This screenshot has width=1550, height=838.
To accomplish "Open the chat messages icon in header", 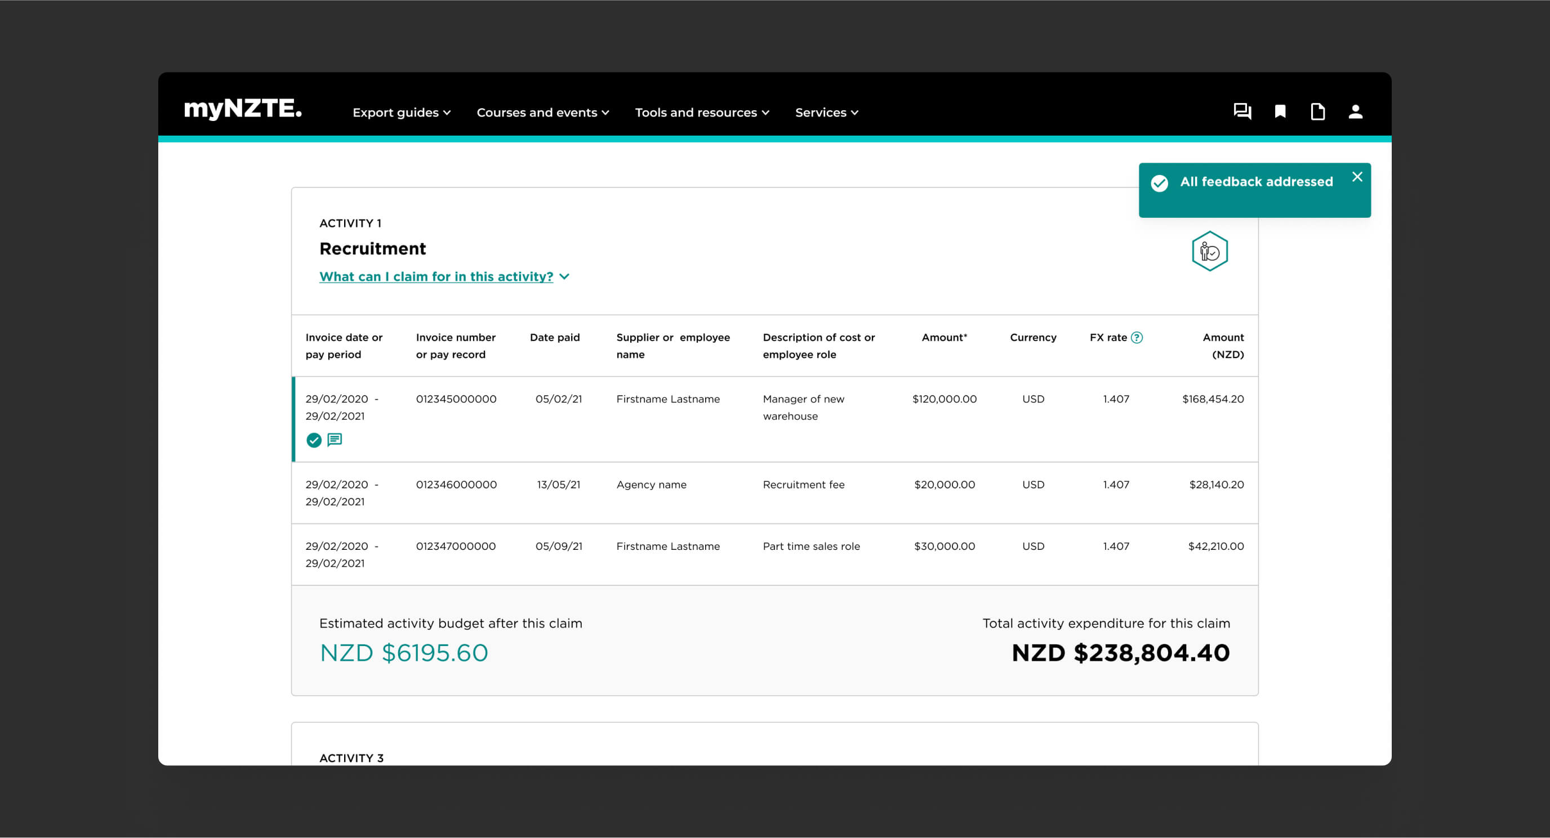I will pyautogui.click(x=1242, y=112).
